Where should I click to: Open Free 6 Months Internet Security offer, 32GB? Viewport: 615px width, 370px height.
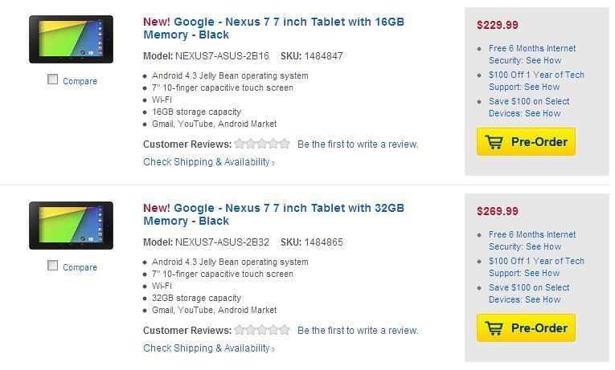click(531, 240)
